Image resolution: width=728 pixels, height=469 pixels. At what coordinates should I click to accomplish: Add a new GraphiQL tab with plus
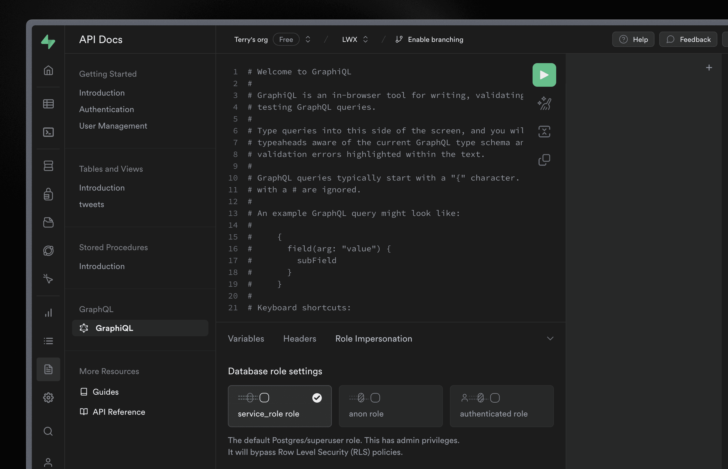pyautogui.click(x=709, y=68)
